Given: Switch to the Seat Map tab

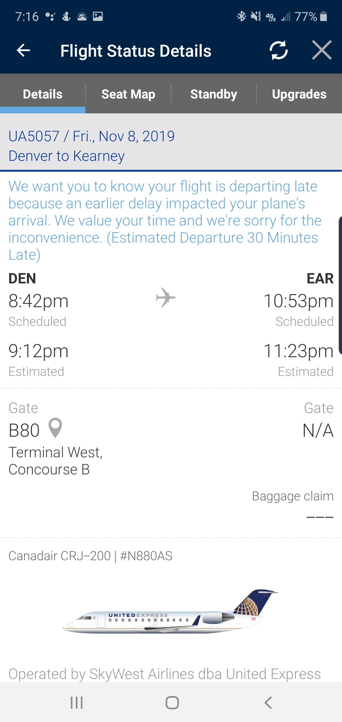Looking at the screenshot, I should click(x=128, y=94).
